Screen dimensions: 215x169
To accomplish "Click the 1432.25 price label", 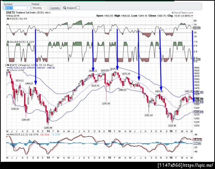I will 189,91.
